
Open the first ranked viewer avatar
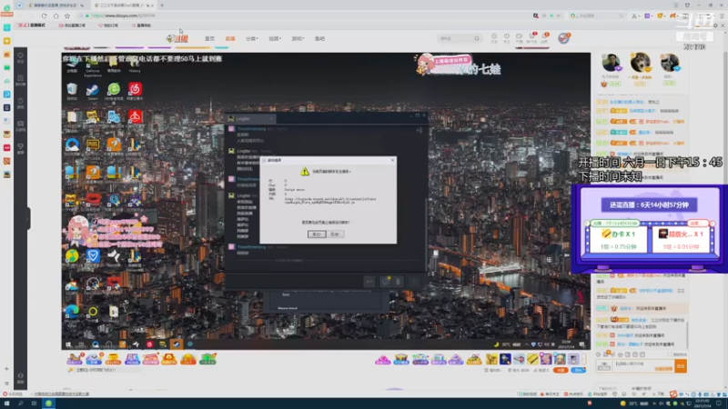pos(611,63)
